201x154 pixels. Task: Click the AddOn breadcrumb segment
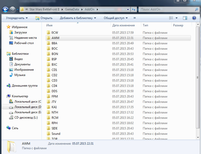click(89, 9)
